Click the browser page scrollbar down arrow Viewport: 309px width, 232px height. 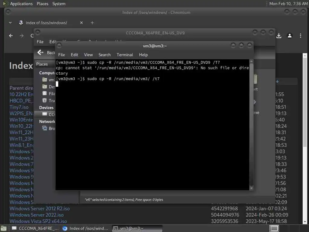click(305, 222)
